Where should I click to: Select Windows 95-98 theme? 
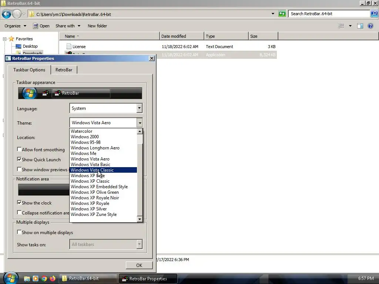[x=103, y=142]
